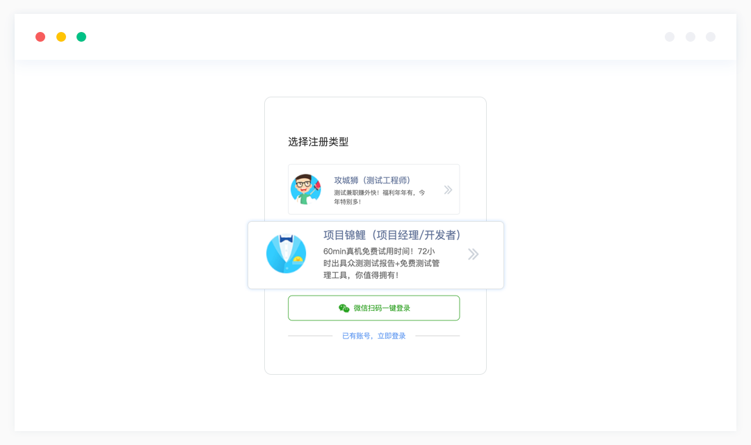
Task: Click the 测试兼职赚外快 description text
Action: (379, 197)
